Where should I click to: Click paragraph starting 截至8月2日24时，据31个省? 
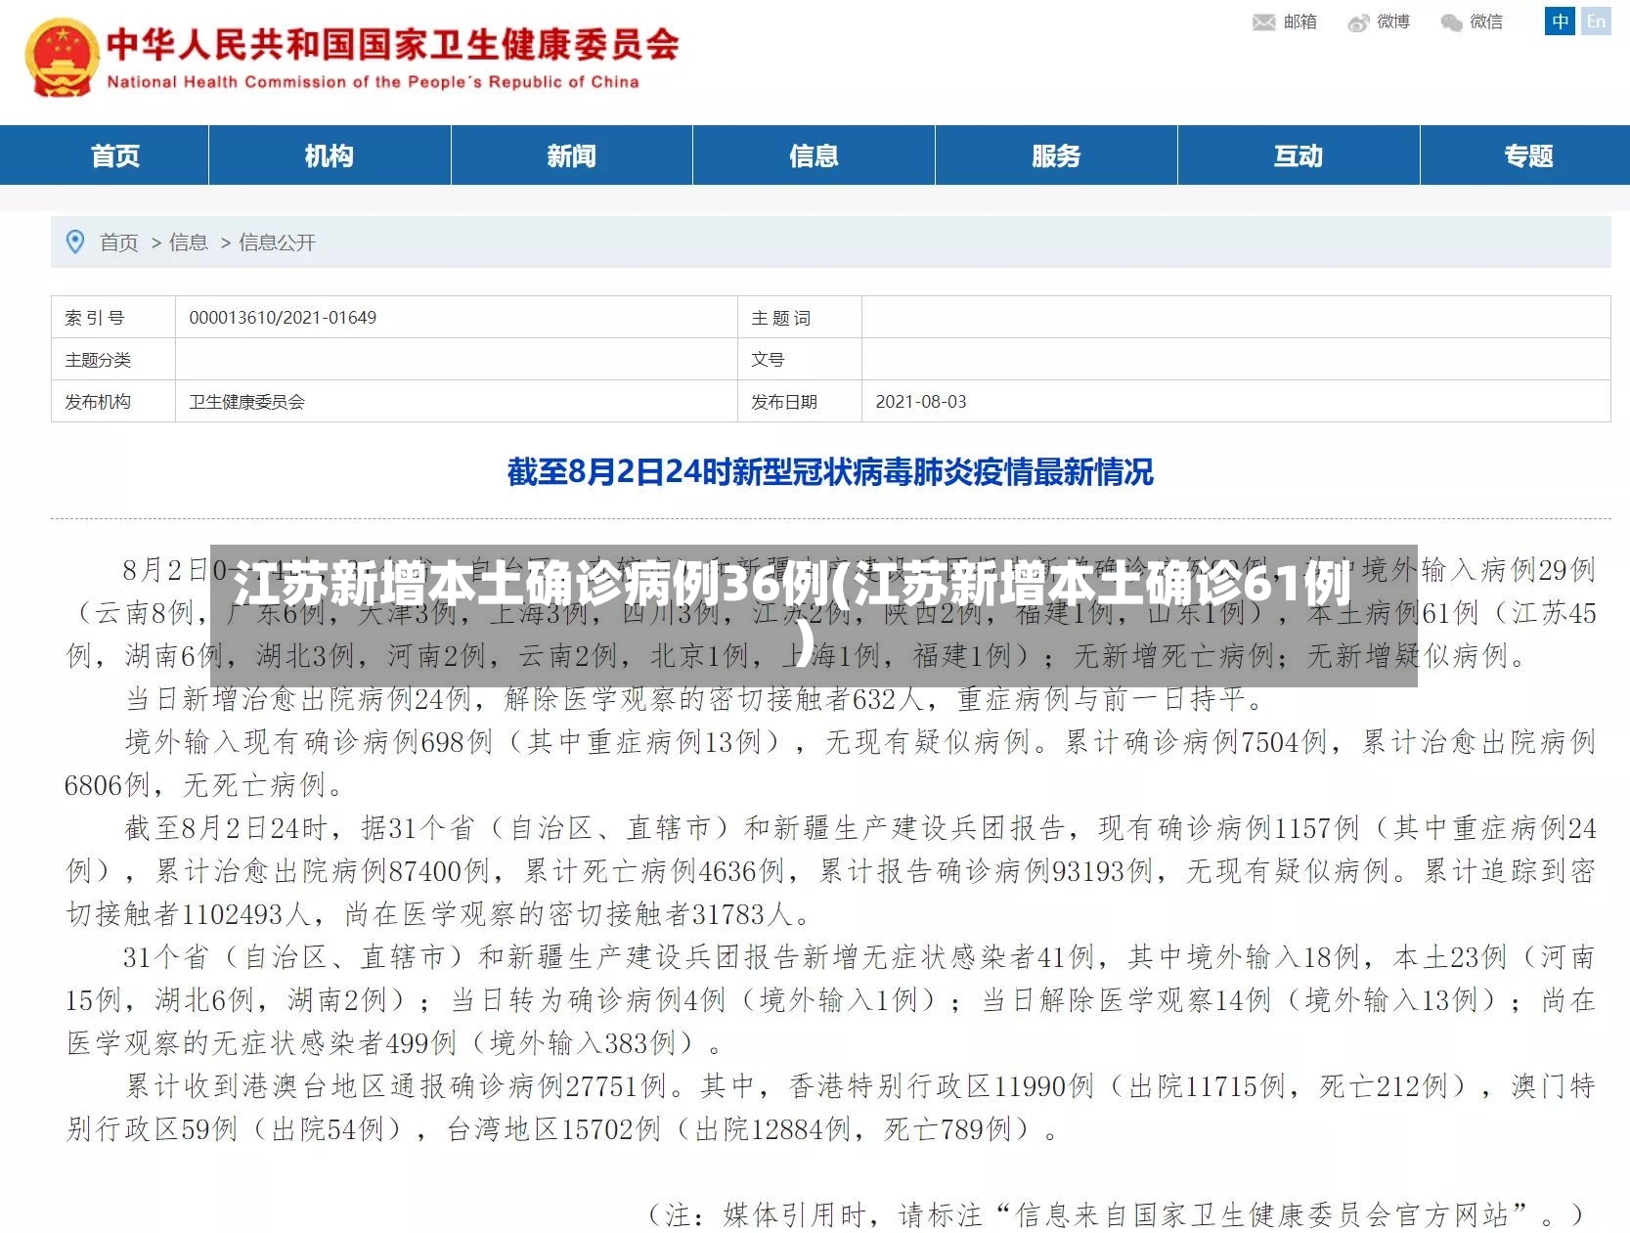830,871
